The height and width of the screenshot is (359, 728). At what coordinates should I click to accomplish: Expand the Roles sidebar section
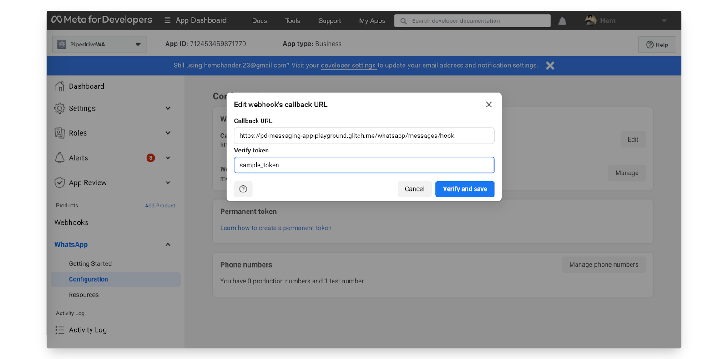coord(168,133)
